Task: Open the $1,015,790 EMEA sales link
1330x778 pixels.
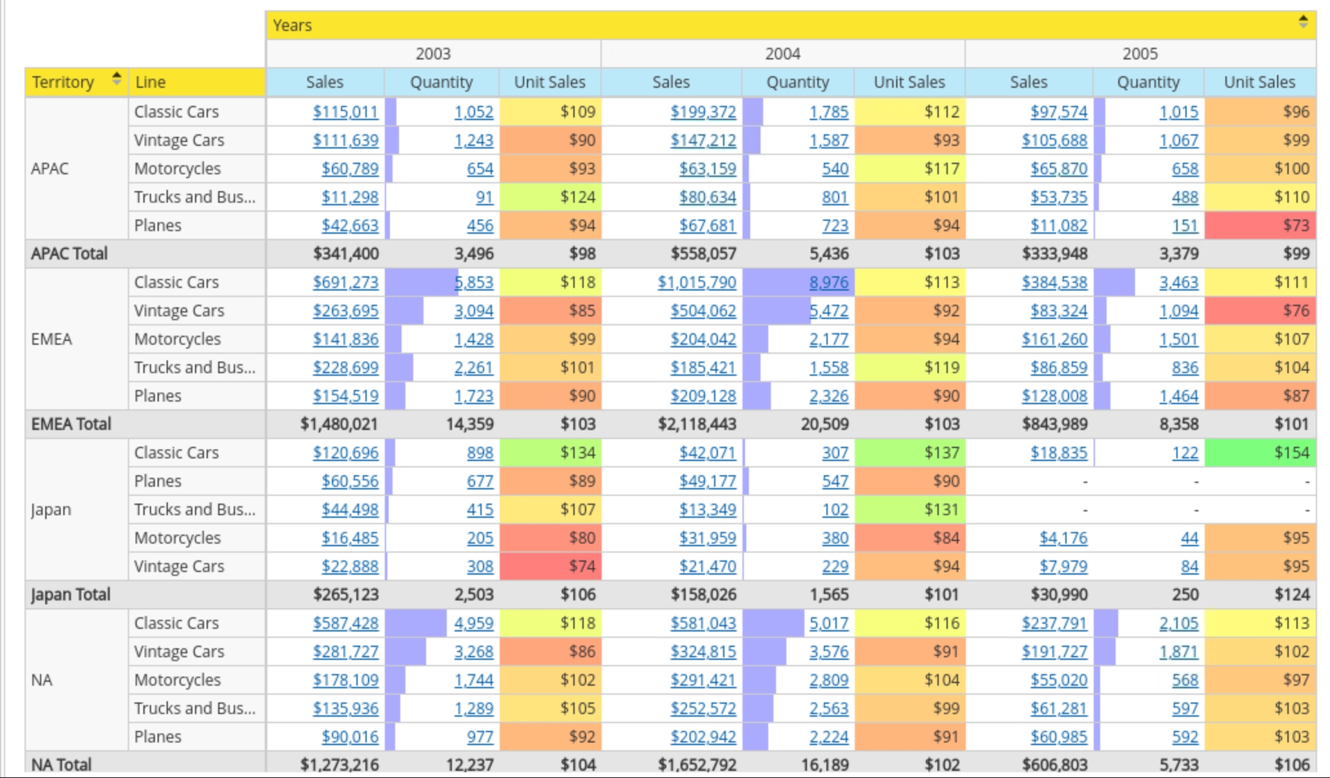Action: point(696,282)
